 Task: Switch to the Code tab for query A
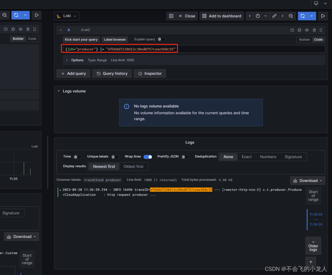pyautogui.click(x=318, y=39)
